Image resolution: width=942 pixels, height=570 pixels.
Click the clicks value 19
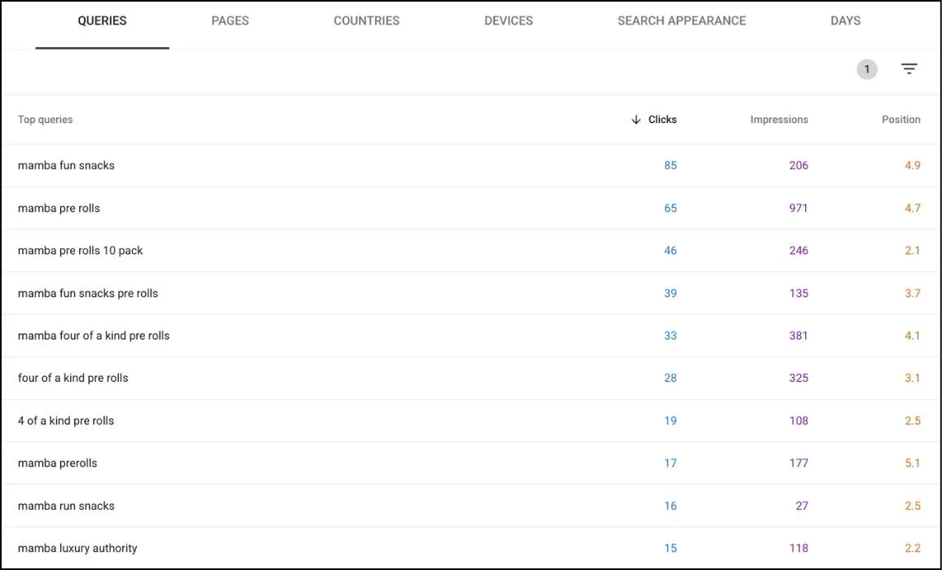(x=671, y=420)
